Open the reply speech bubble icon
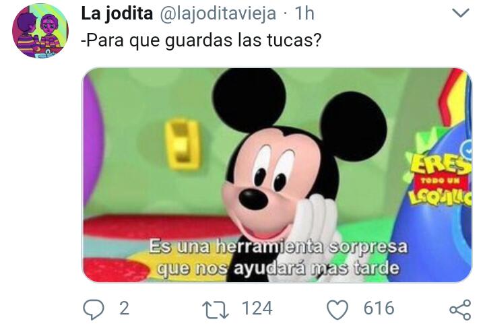485x330 pixels. pos(94,310)
